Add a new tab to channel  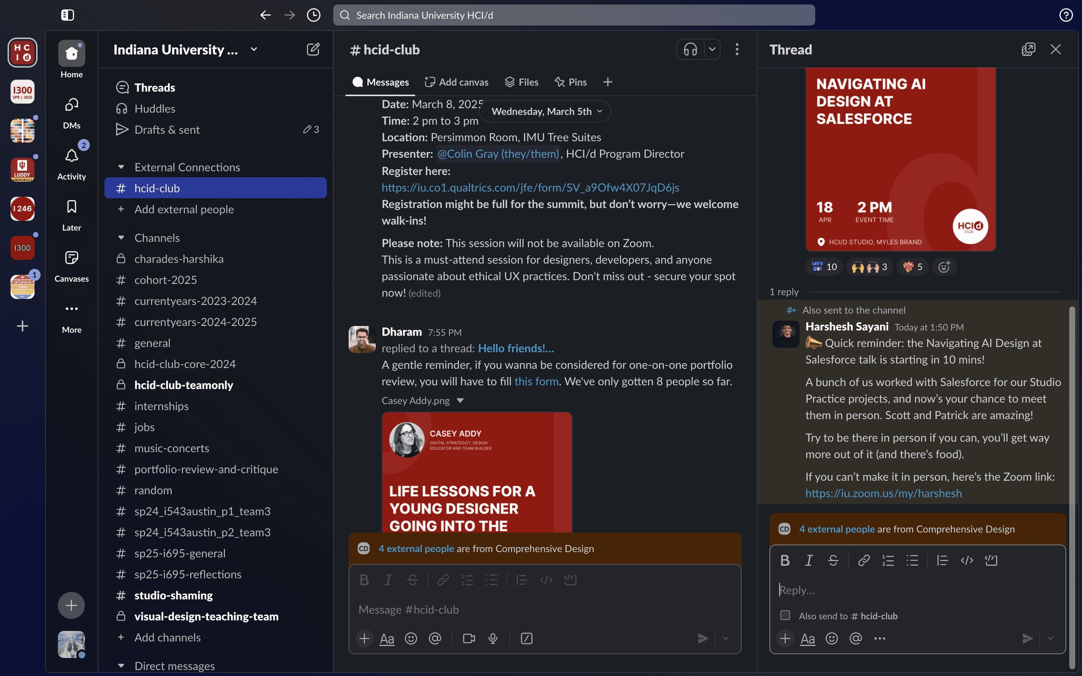607,82
